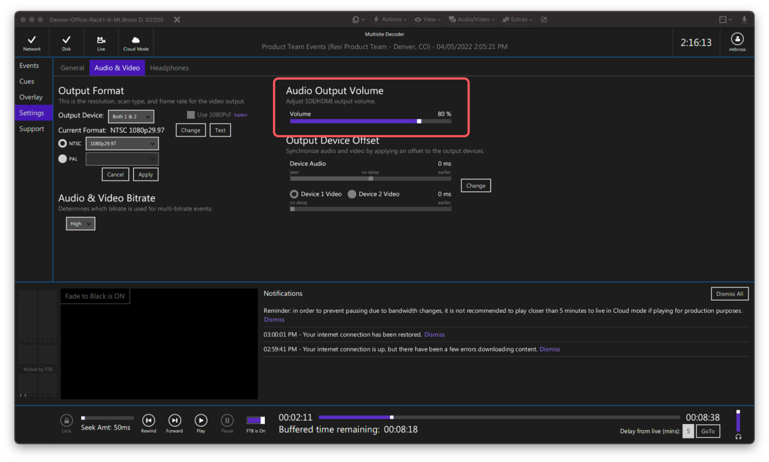This screenshot has width=769, height=462.
Task: Click the Lock icon
Action: click(66, 420)
